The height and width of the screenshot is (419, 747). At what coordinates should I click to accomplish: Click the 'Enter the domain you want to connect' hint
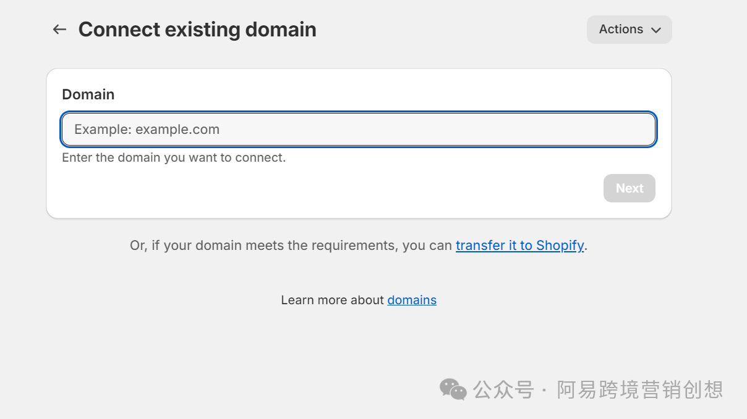click(174, 158)
